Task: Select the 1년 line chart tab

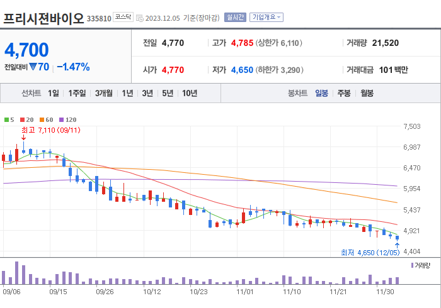Action: pyautogui.click(x=127, y=93)
